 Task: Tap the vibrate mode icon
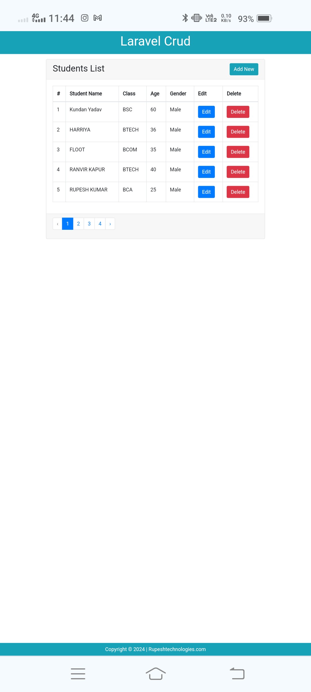tap(197, 18)
